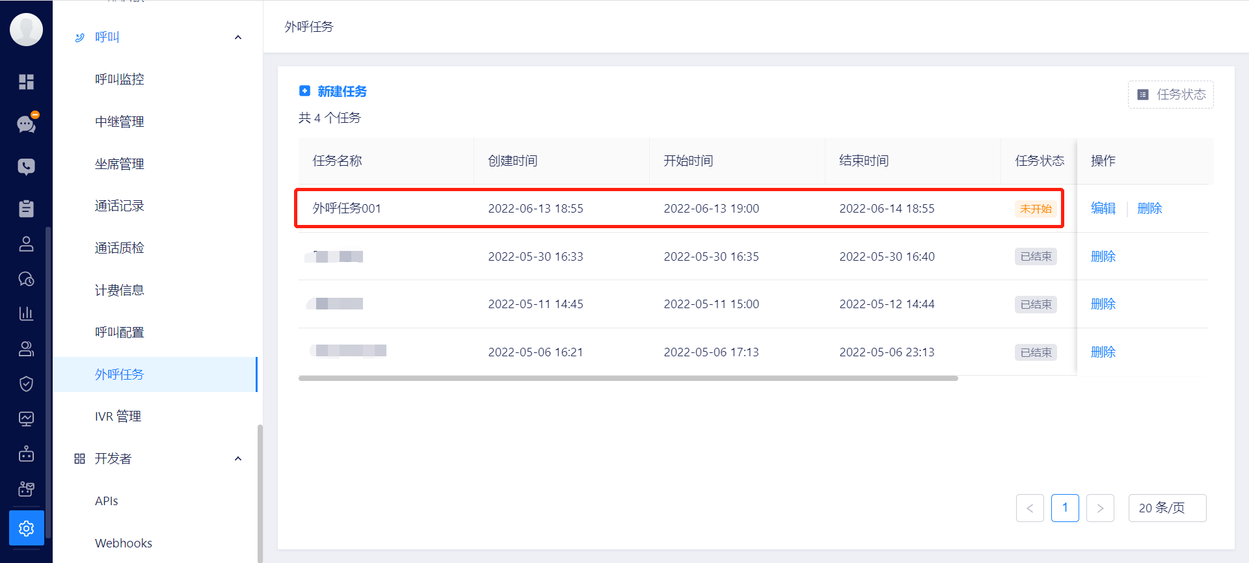This screenshot has width=1249, height=563.
Task: Open the dashboard grid icon in left rail
Action: (26, 82)
